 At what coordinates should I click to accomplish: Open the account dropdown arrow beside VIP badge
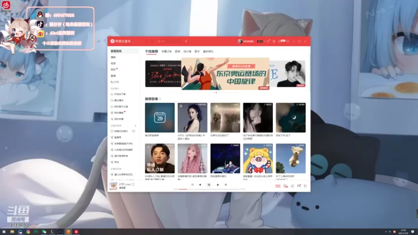coord(264,42)
